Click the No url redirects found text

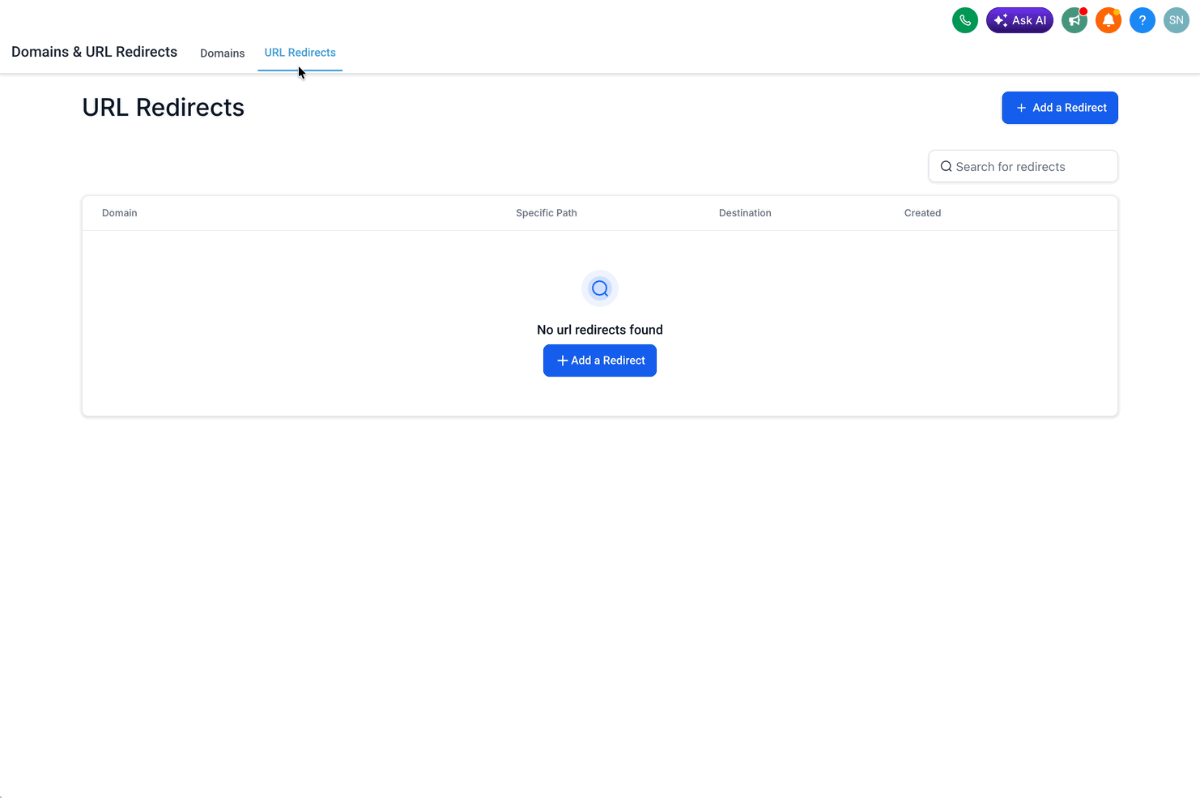[x=600, y=330]
